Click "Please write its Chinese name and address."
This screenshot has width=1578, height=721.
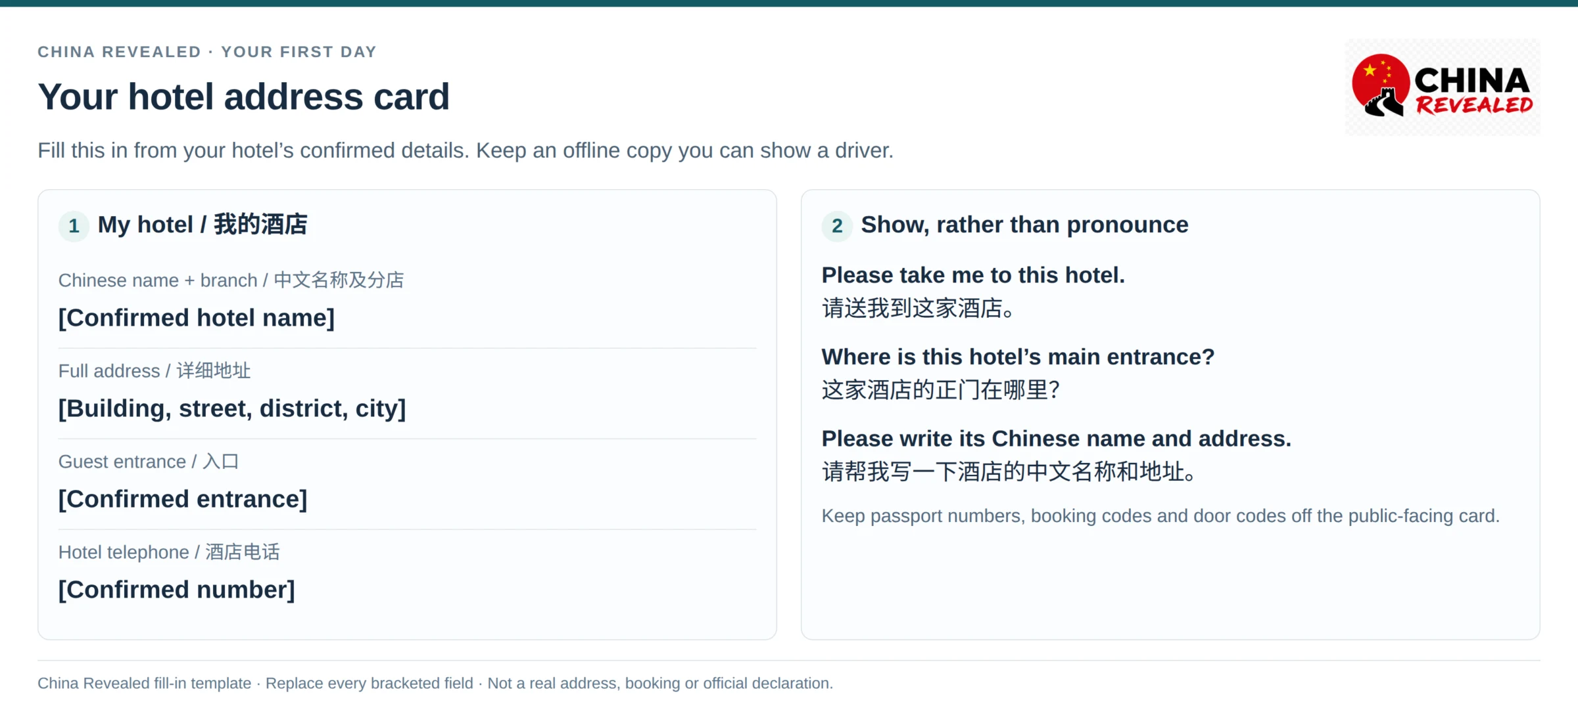click(1057, 439)
